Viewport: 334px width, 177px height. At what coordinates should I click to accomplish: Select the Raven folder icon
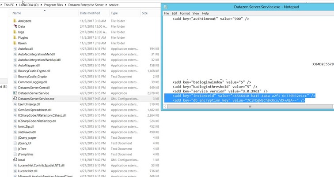(x=15, y=43)
